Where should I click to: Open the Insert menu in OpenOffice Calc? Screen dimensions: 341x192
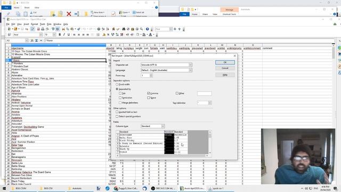coord(26,24)
